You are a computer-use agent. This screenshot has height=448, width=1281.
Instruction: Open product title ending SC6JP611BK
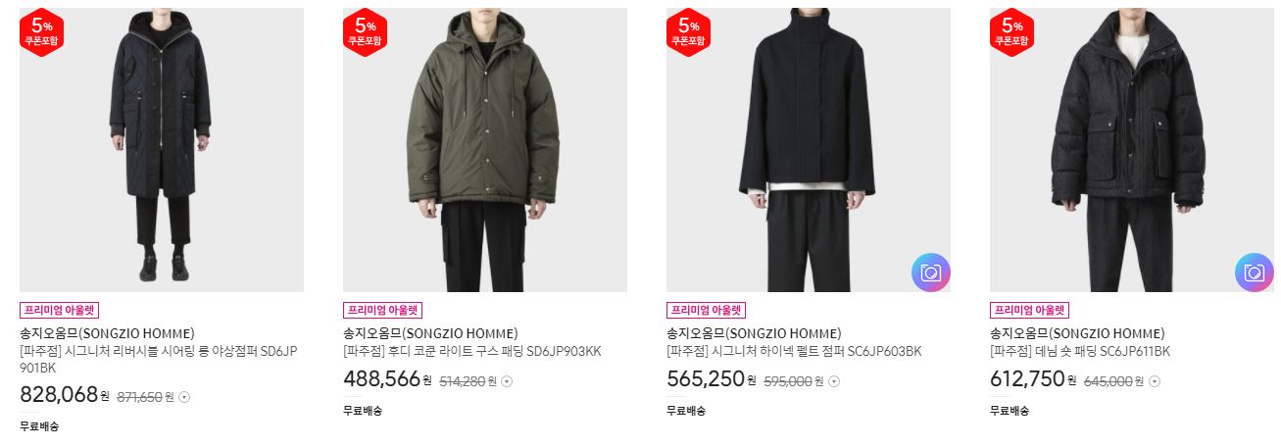[1080, 352]
